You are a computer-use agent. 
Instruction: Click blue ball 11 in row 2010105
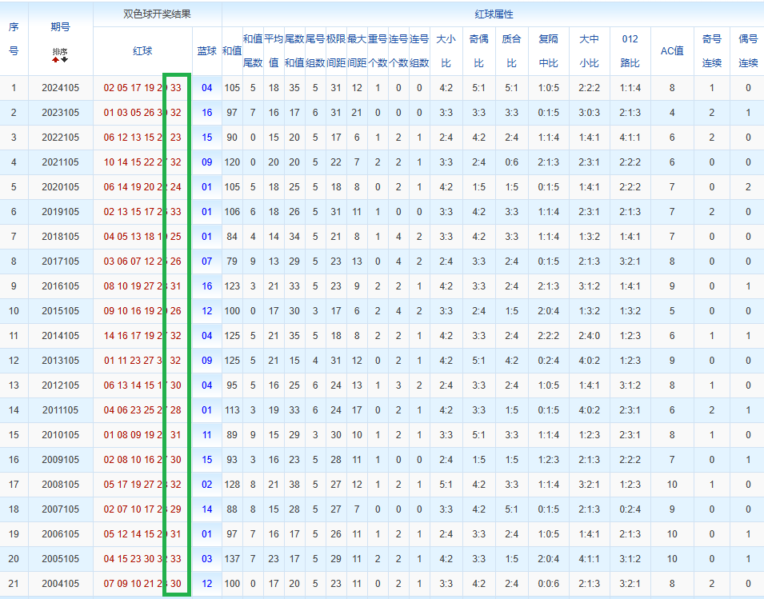[207, 435]
